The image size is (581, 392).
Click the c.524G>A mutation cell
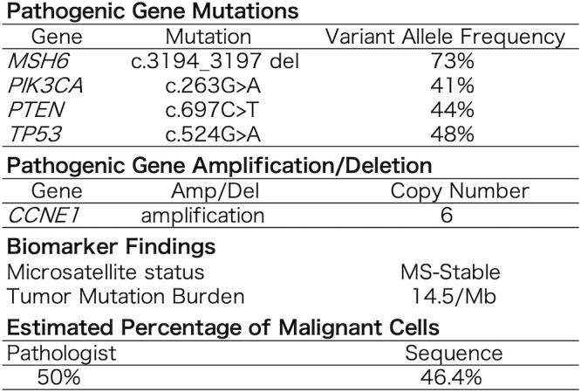(208, 134)
